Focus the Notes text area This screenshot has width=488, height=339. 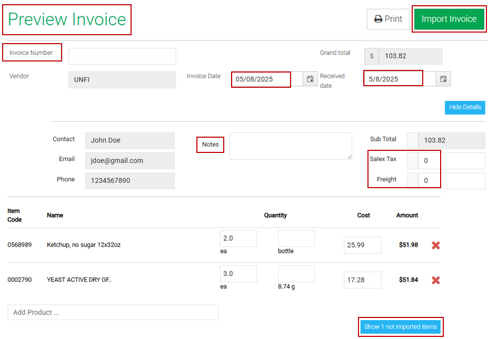pyautogui.click(x=291, y=146)
